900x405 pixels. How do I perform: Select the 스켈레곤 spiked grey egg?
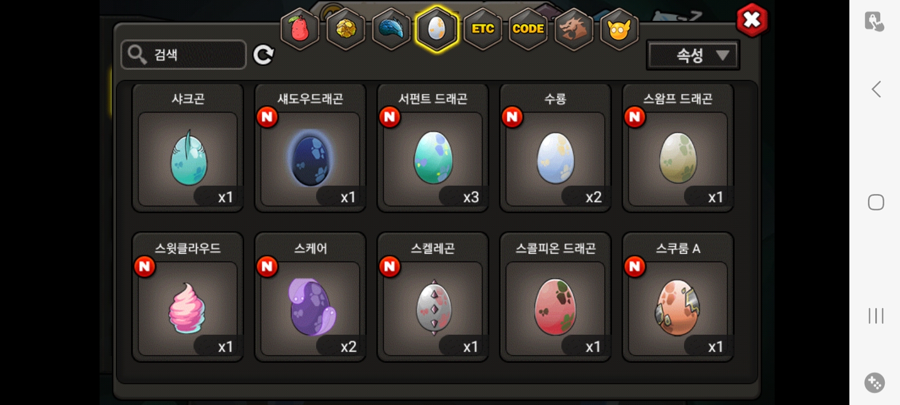click(433, 297)
